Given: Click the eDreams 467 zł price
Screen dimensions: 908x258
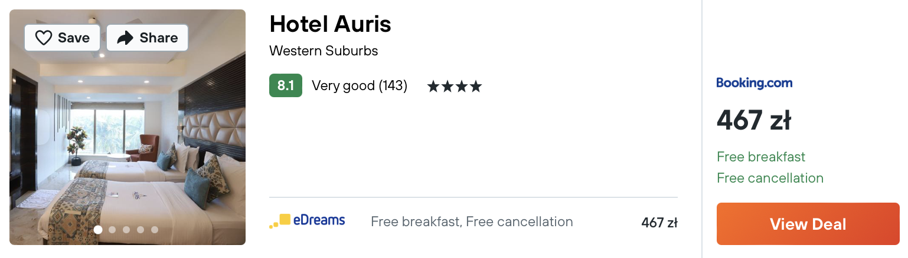Looking at the screenshot, I should pos(659,223).
